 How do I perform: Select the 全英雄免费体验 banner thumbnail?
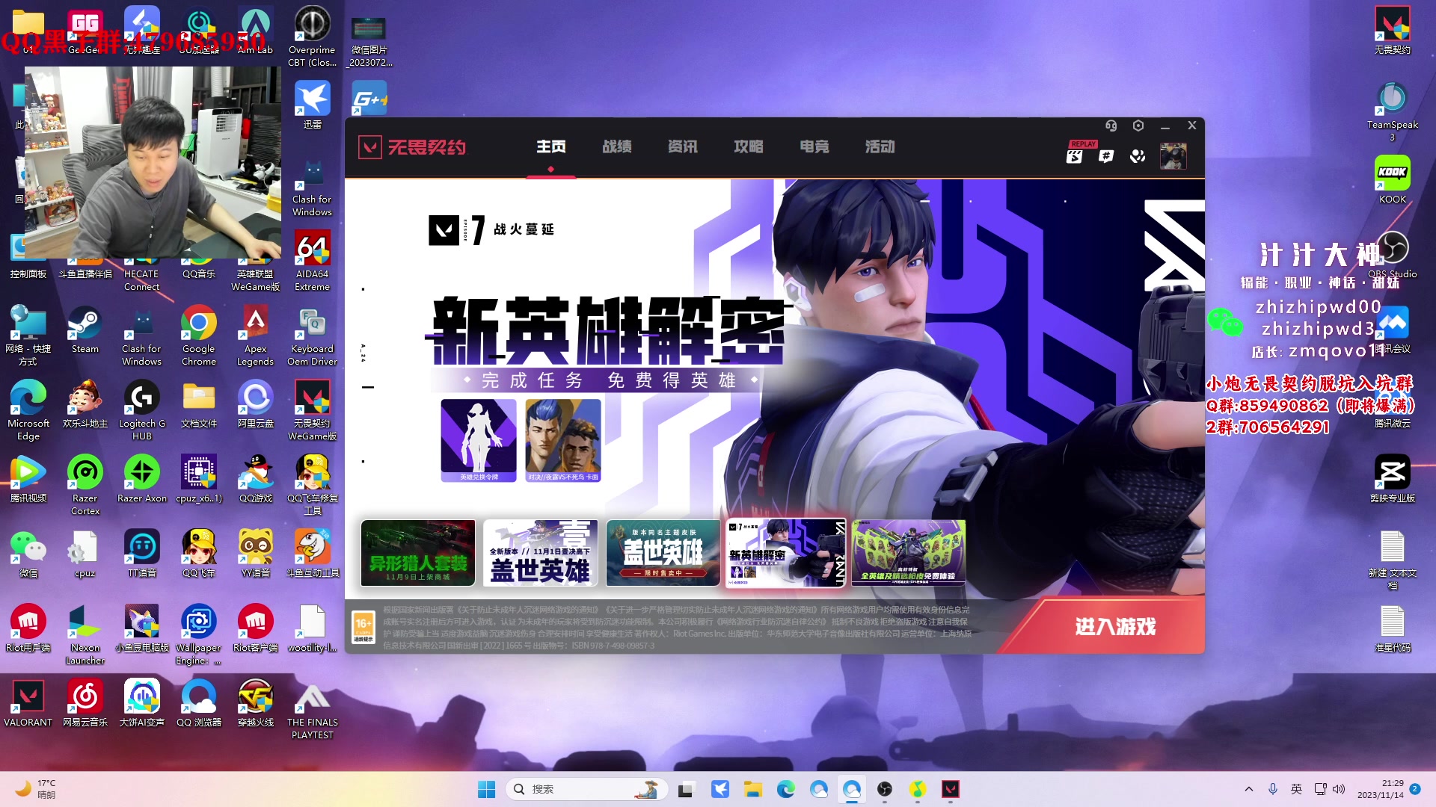click(908, 553)
